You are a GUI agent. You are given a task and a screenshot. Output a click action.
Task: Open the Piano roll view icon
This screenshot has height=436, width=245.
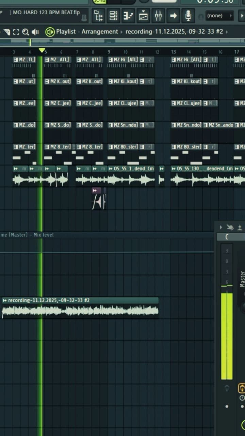click(128, 16)
